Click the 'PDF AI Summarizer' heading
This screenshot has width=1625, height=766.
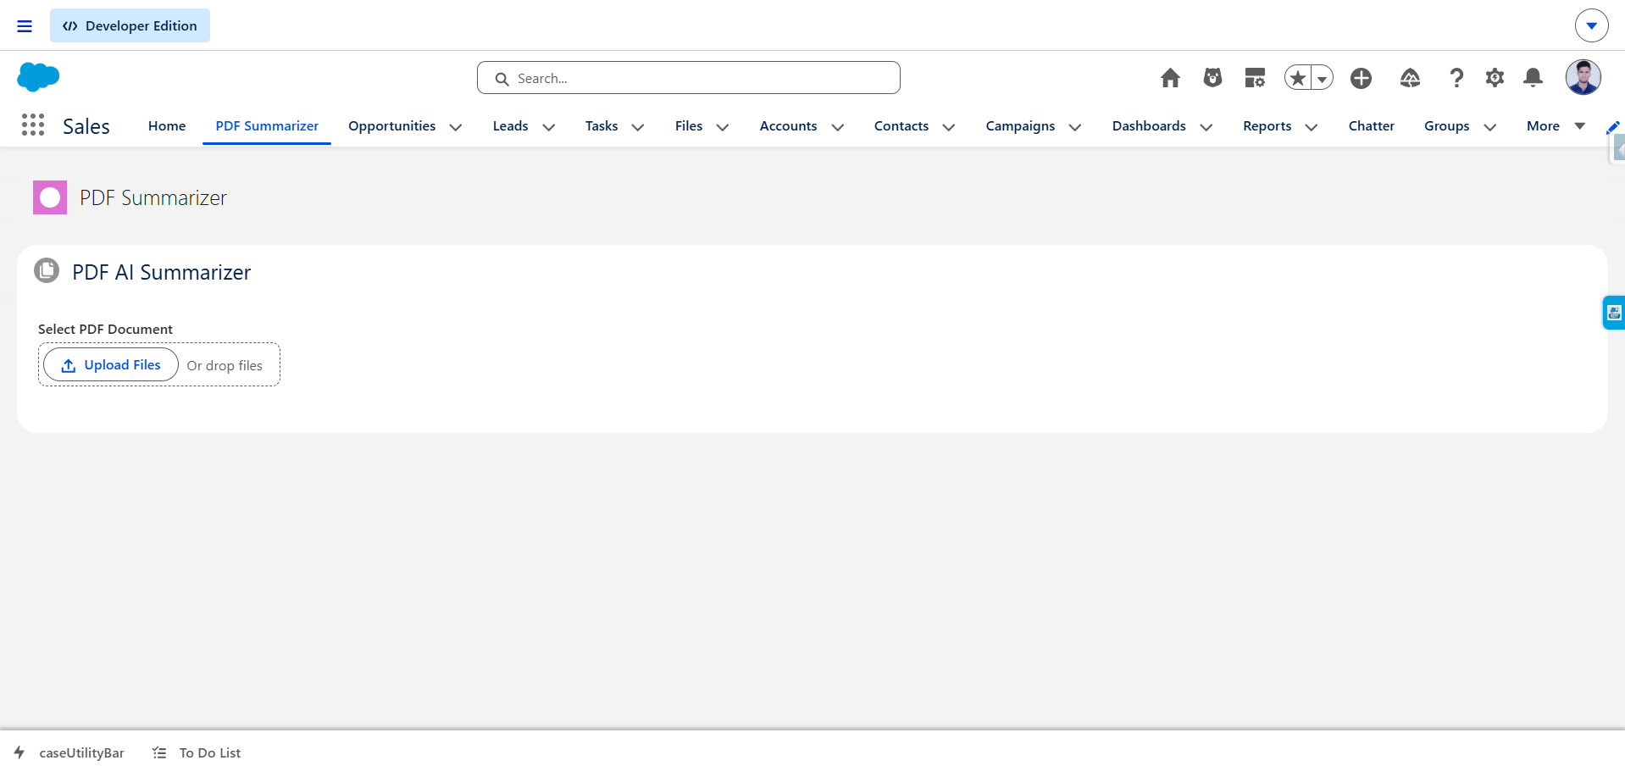tap(161, 272)
